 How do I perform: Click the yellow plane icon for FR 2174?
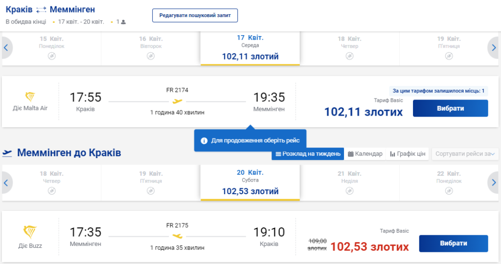coord(177,102)
